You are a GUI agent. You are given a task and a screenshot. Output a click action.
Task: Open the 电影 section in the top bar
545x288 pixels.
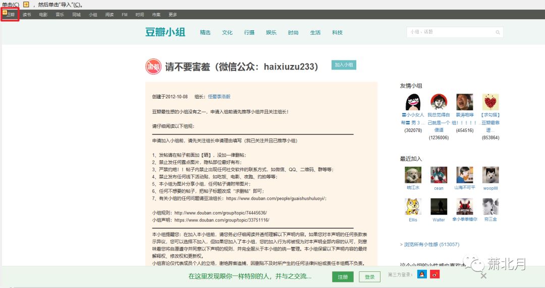point(43,15)
